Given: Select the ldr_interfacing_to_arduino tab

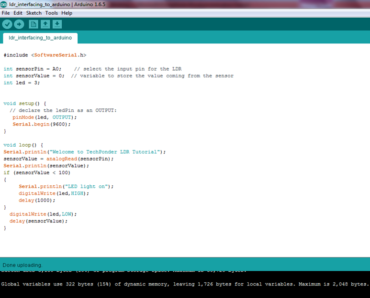Looking at the screenshot, I should click(40, 38).
